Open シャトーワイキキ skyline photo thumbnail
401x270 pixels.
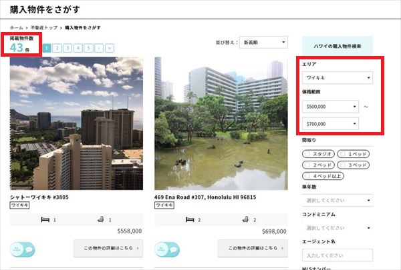[x=76, y=123]
